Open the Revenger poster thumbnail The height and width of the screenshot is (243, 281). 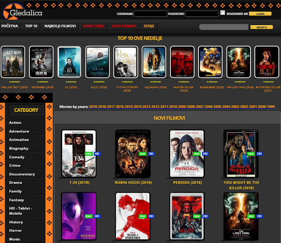coord(41,62)
